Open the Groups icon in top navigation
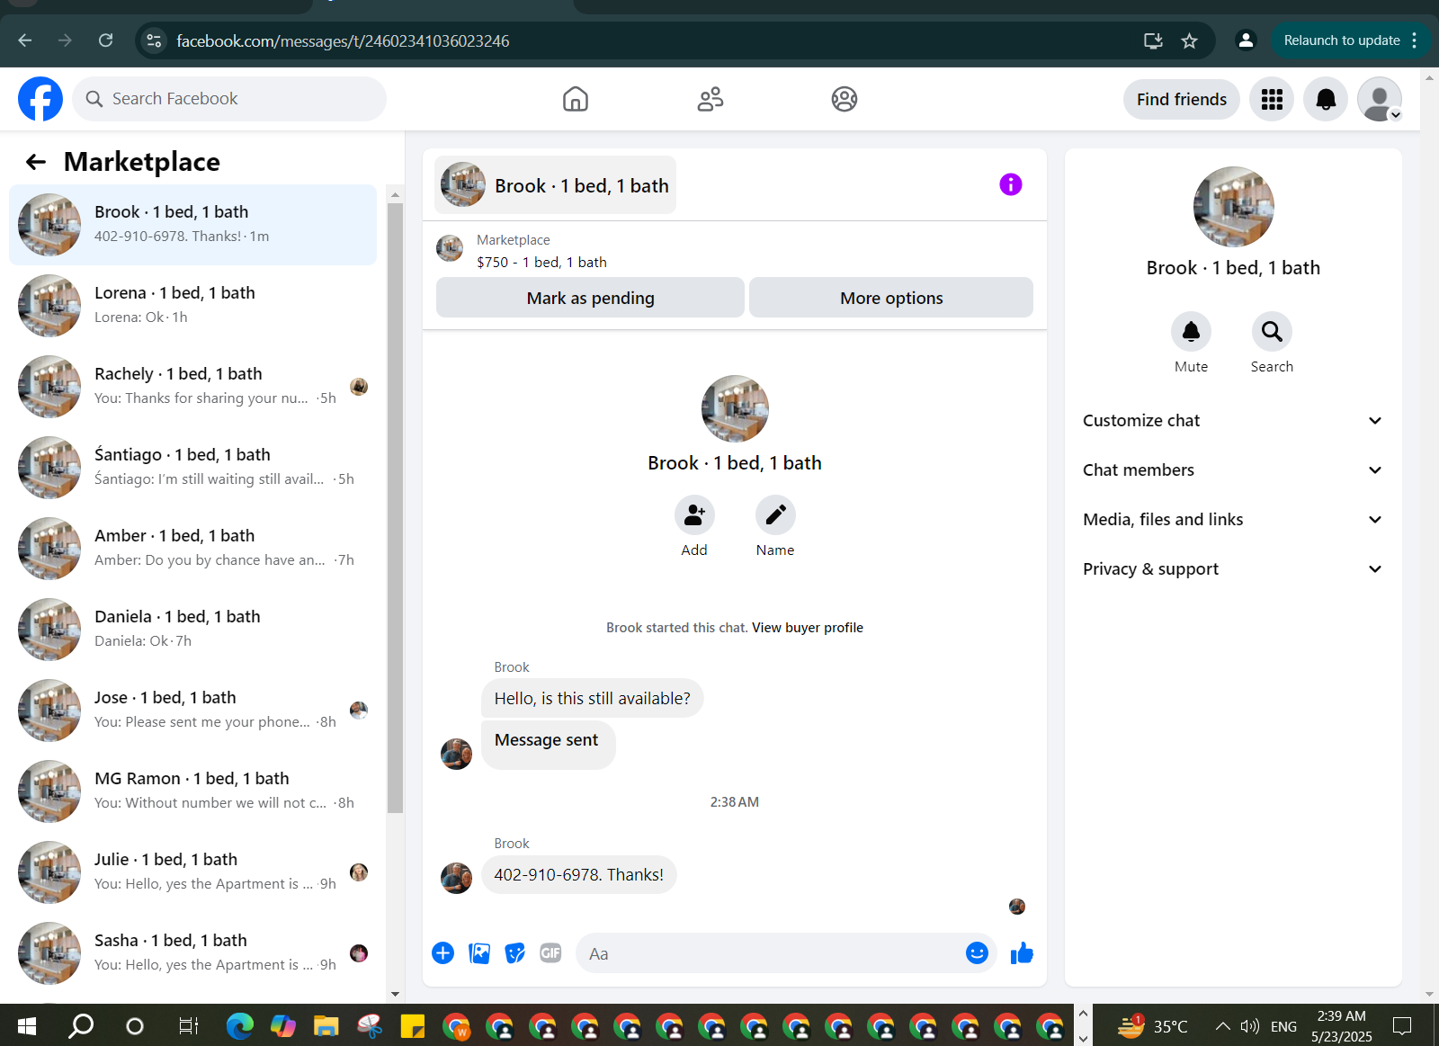 [845, 99]
